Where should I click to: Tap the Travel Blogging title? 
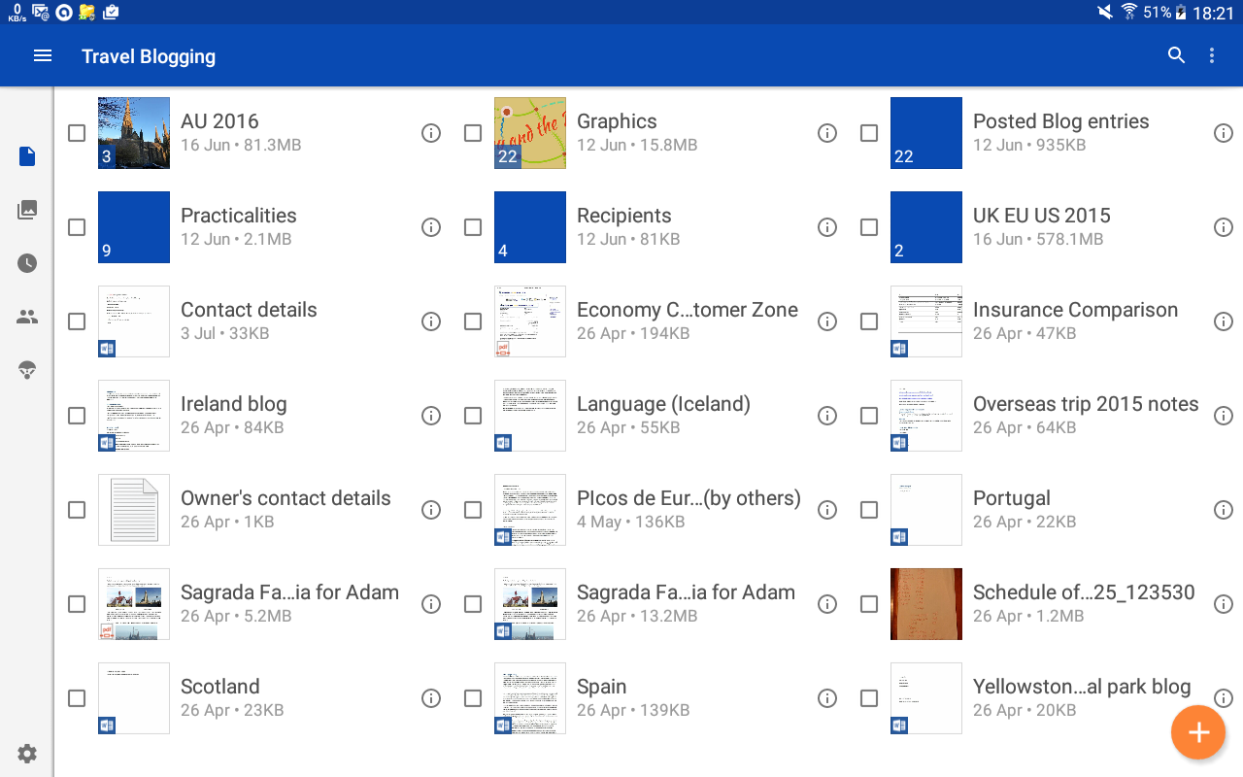click(149, 56)
